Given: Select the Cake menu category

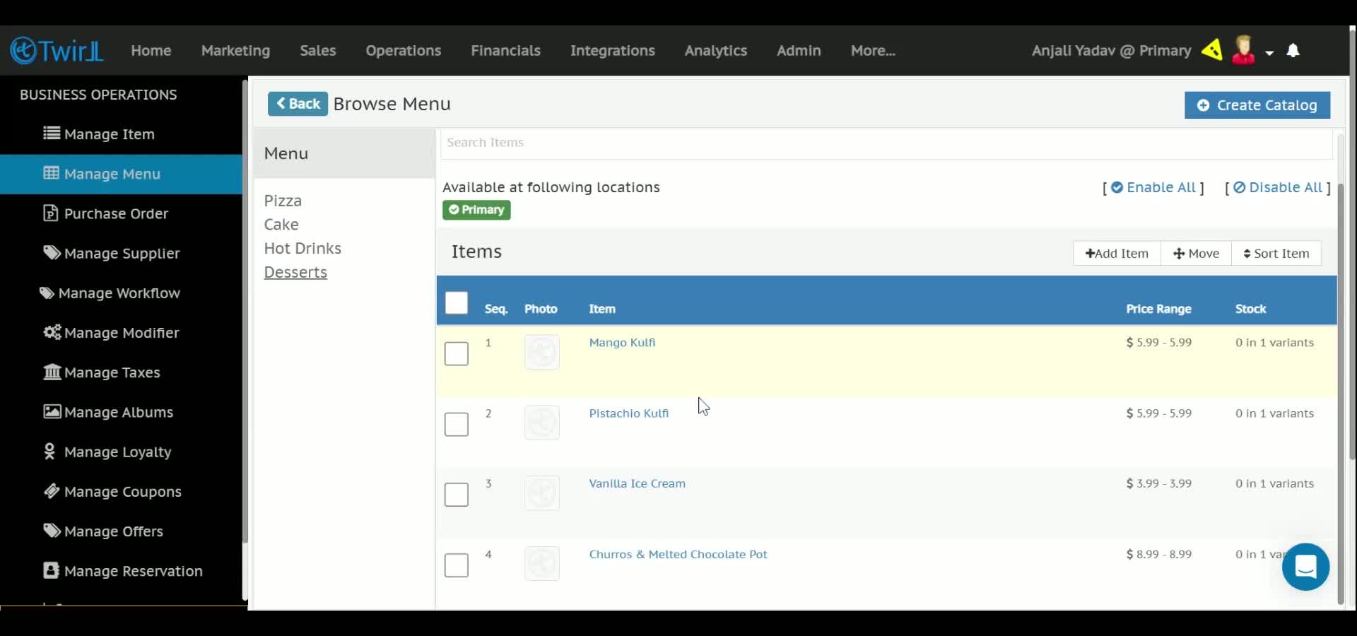Looking at the screenshot, I should 281,225.
